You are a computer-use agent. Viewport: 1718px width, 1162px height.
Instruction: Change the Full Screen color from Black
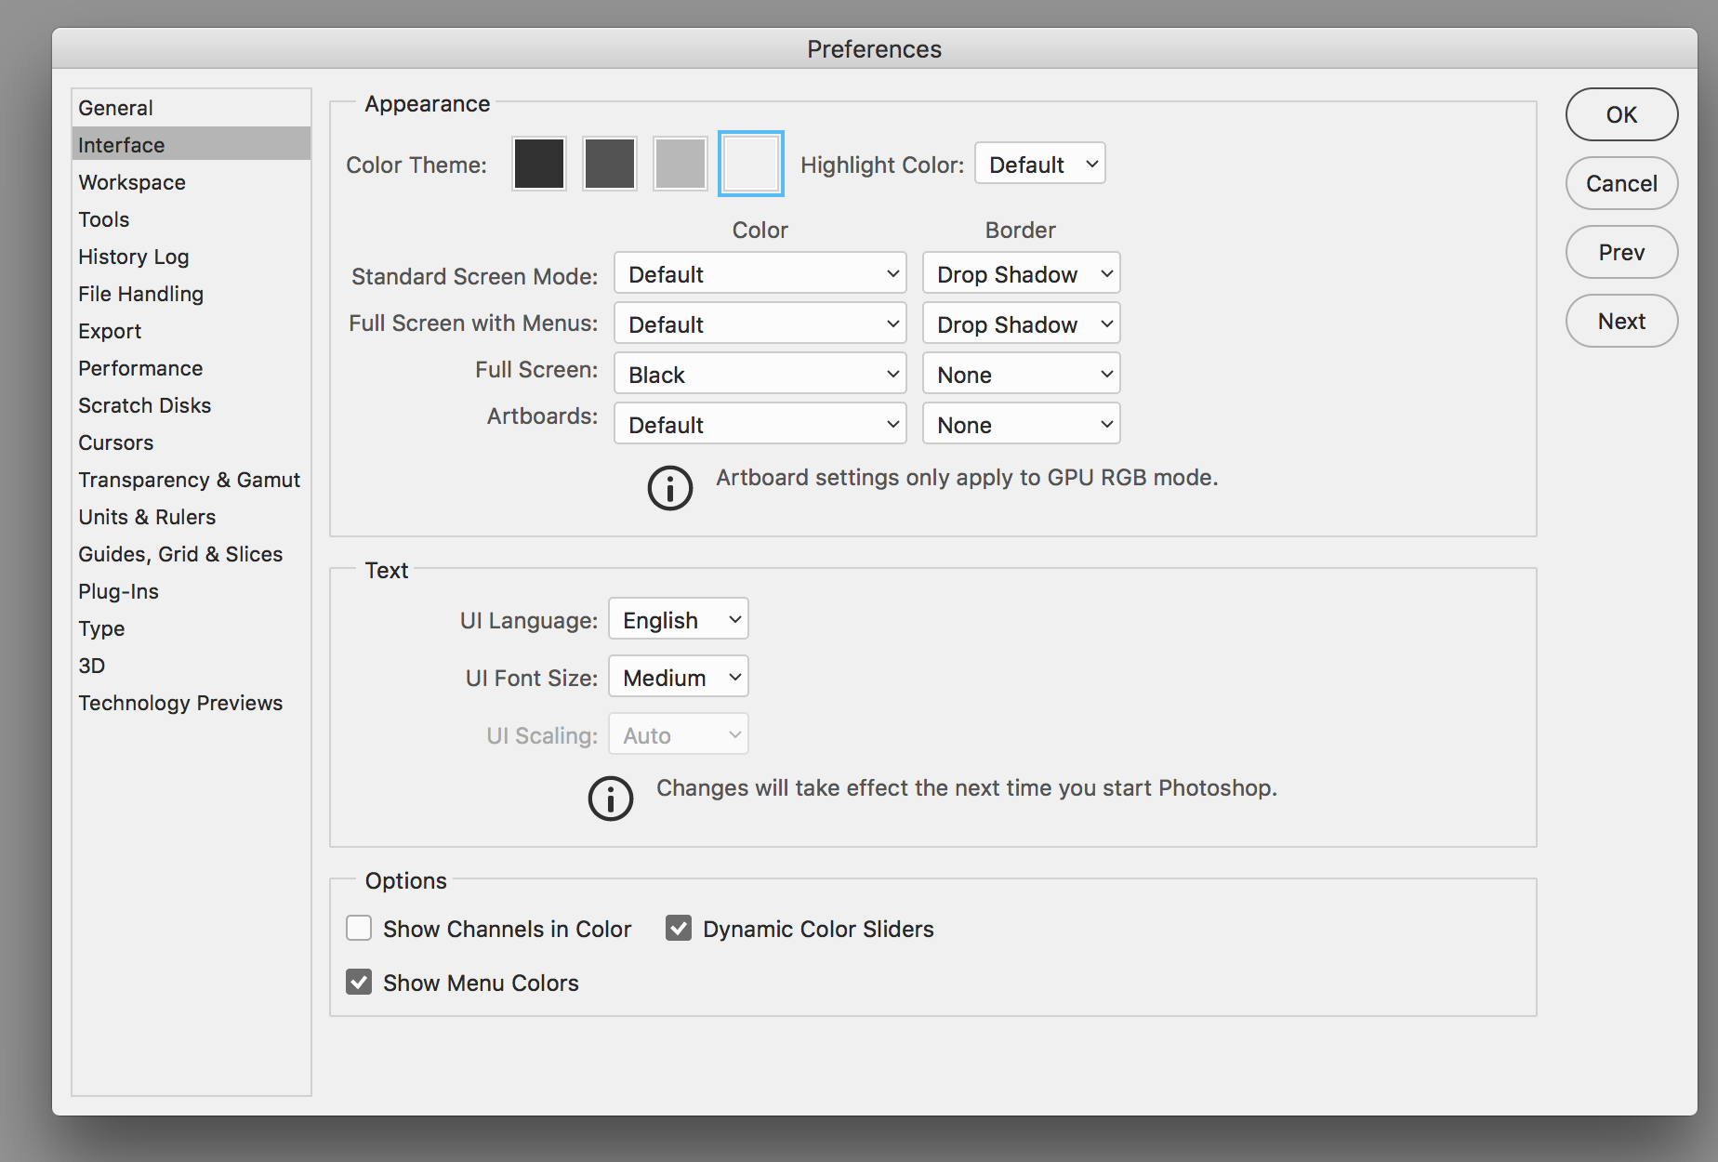point(759,373)
